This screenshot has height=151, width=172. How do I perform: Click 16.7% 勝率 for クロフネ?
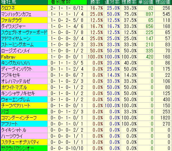coord(97,8)
